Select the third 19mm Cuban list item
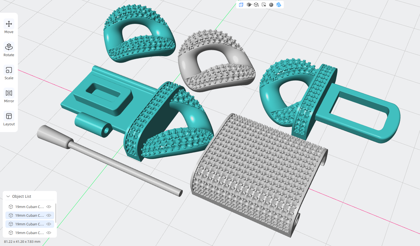 click(30, 224)
